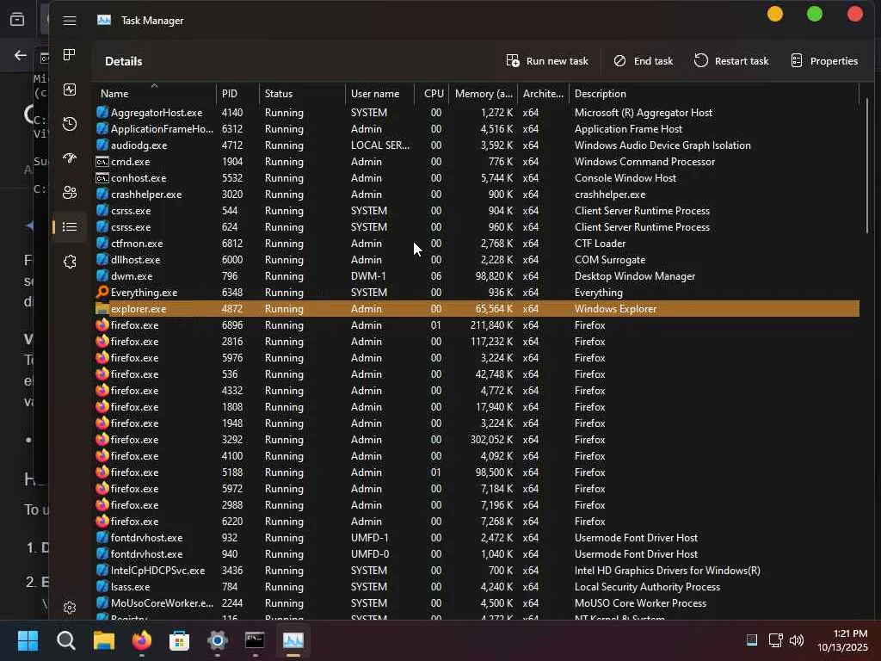Image resolution: width=881 pixels, height=661 pixels.
Task: Click the End task button
Action: pyautogui.click(x=644, y=61)
